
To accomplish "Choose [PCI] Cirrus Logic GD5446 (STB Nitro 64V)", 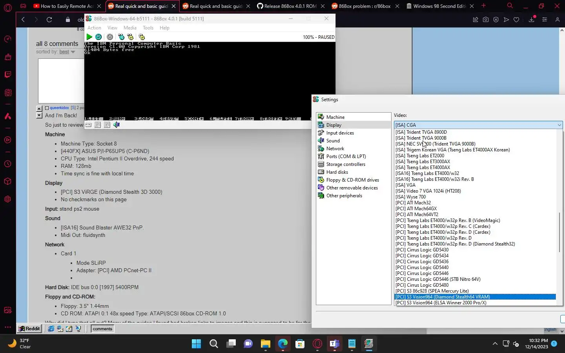I will point(475,279).
